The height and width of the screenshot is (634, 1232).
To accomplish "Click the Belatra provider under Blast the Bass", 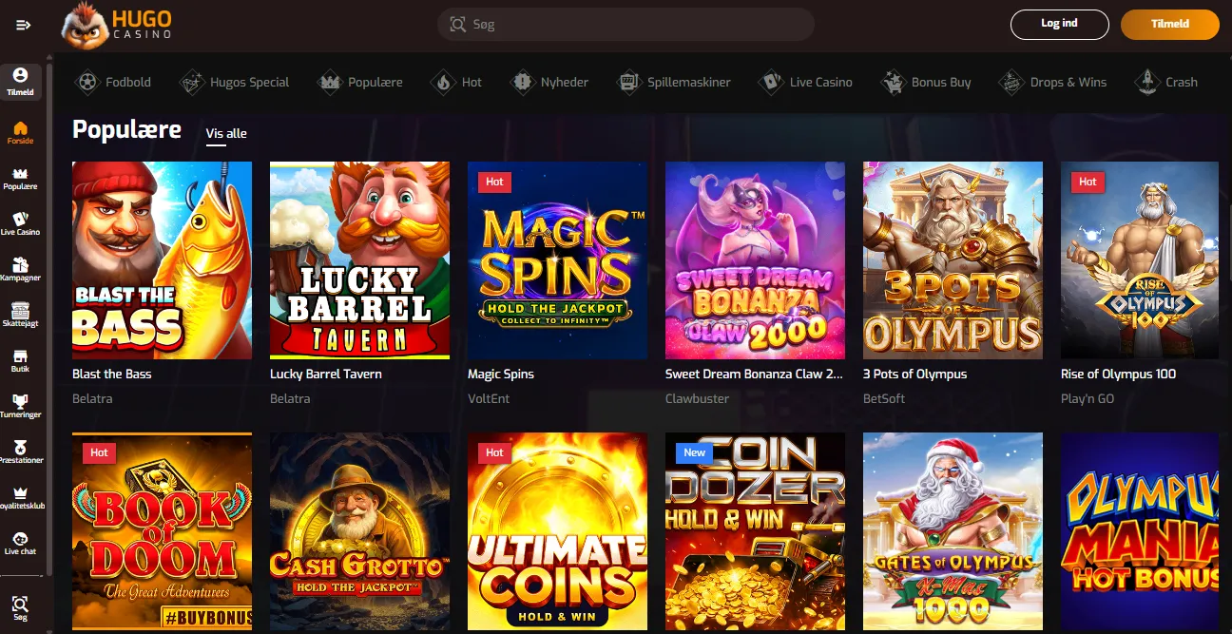I will [x=92, y=399].
